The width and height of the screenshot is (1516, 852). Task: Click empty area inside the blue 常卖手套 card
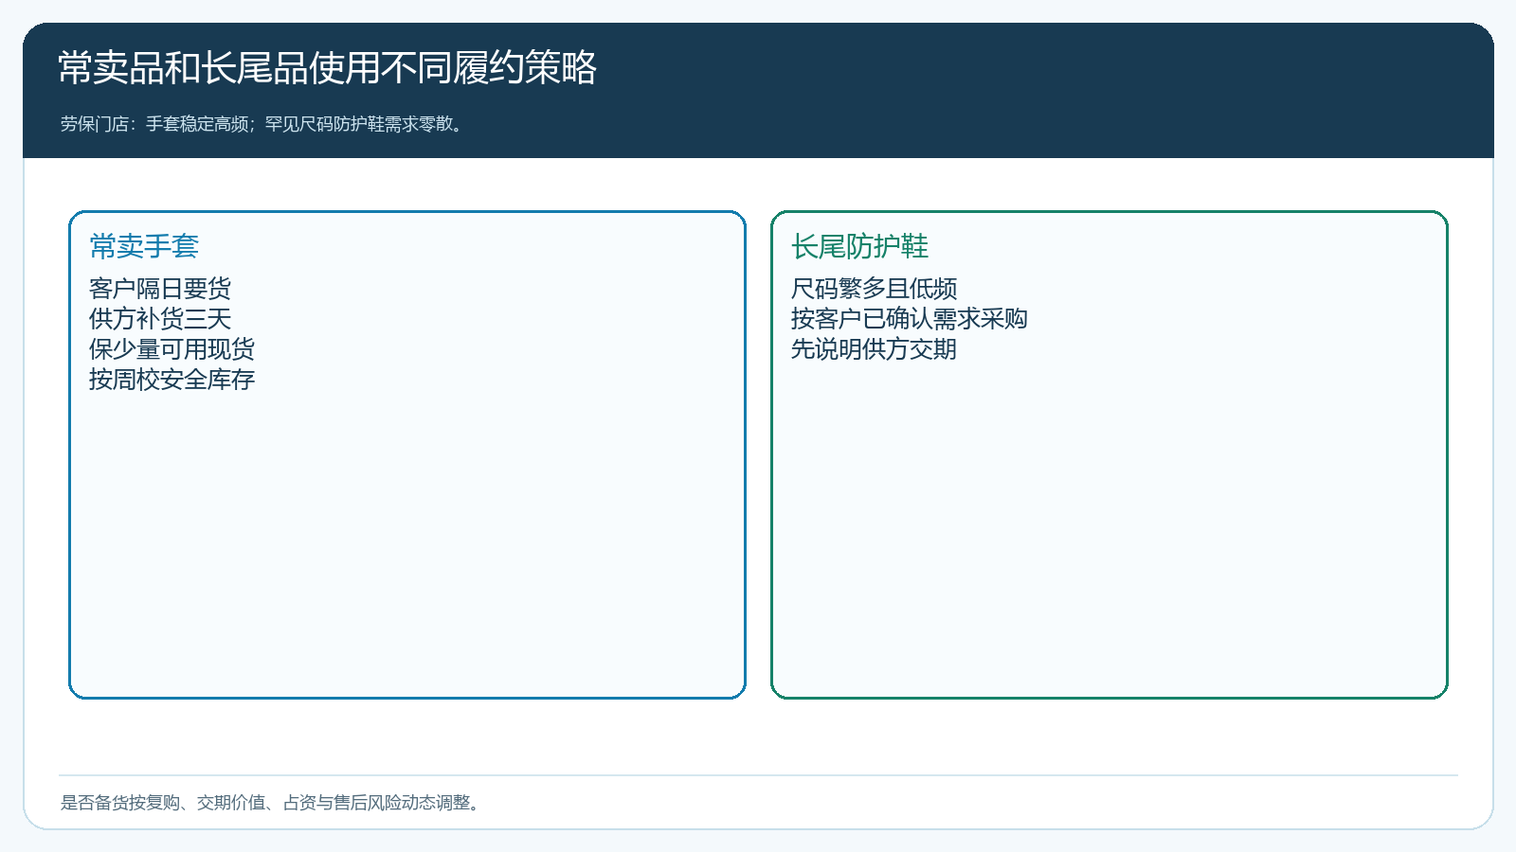tap(407, 549)
